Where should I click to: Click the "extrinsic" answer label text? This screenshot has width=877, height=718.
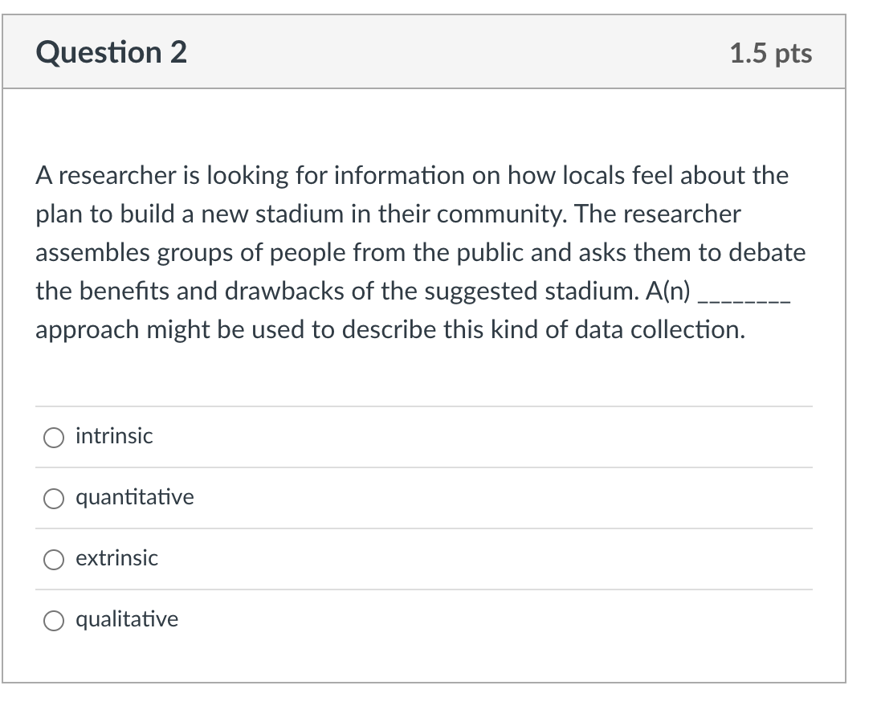(x=117, y=558)
